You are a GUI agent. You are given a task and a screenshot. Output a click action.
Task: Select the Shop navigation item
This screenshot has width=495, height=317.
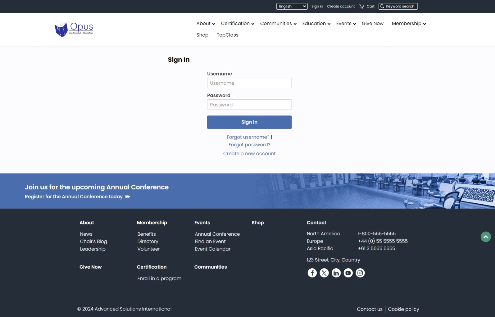tap(202, 35)
